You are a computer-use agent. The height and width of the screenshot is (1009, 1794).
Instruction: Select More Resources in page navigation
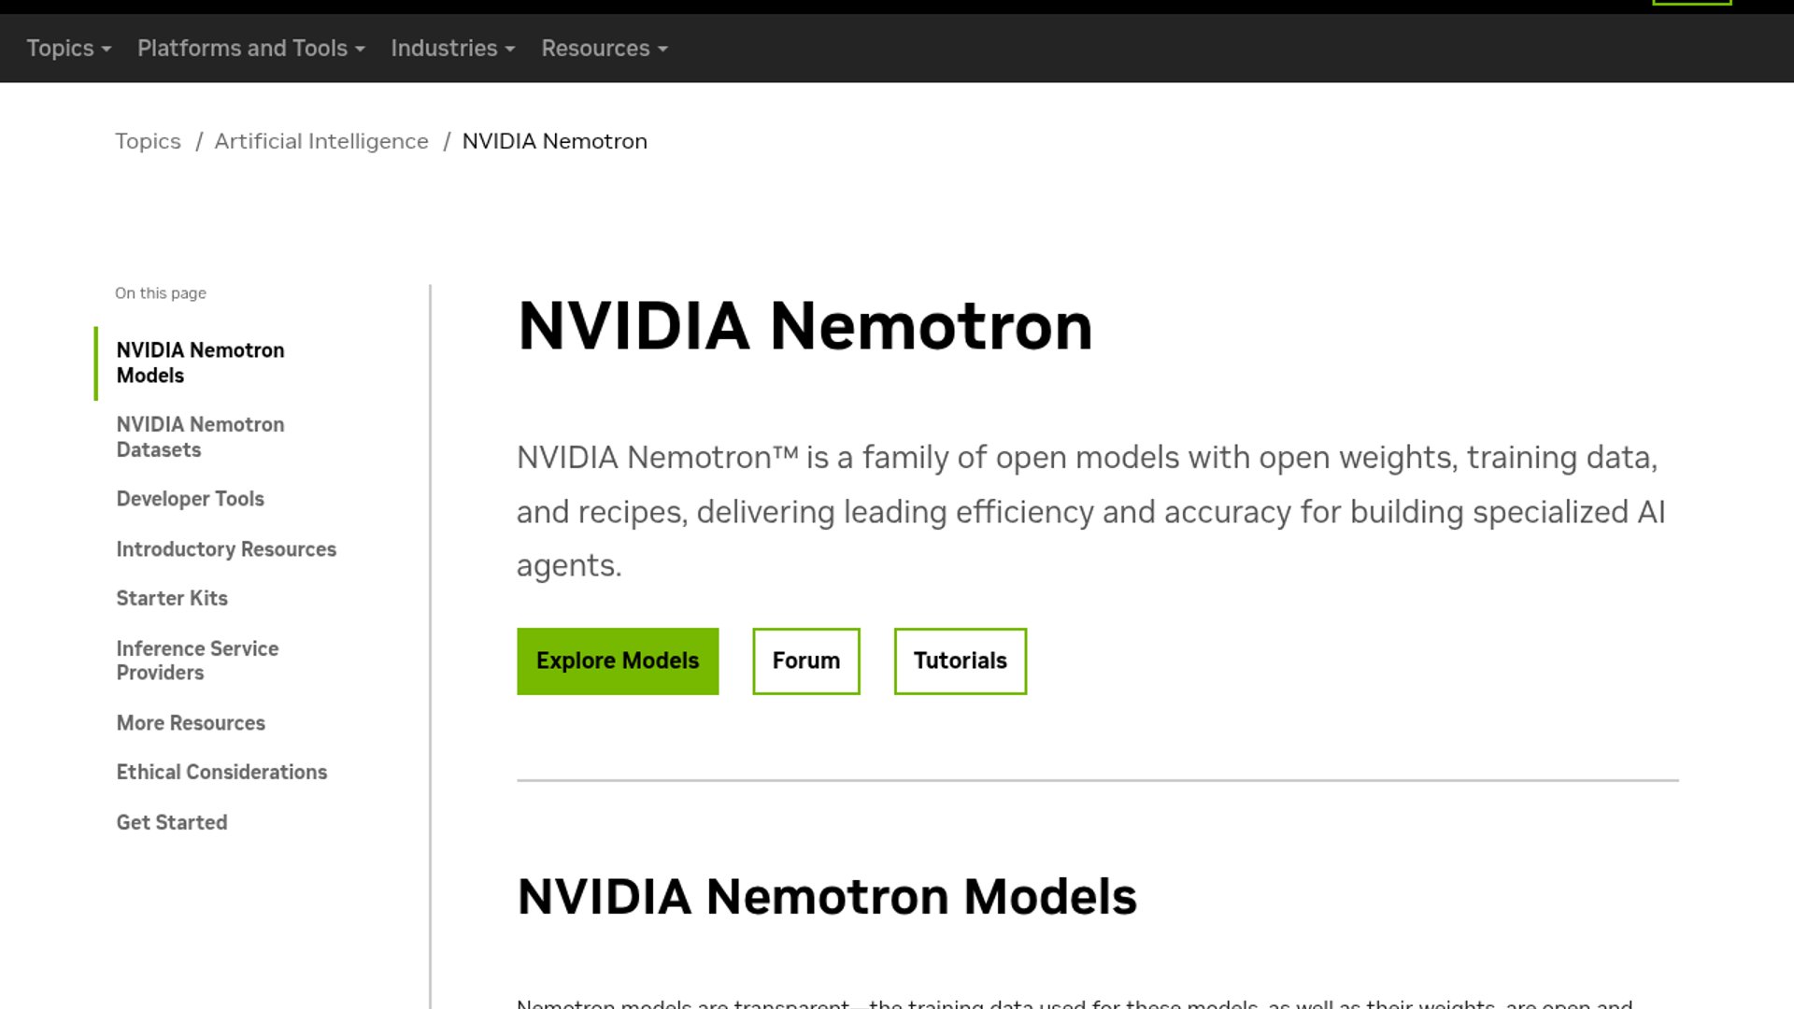[x=191, y=723]
